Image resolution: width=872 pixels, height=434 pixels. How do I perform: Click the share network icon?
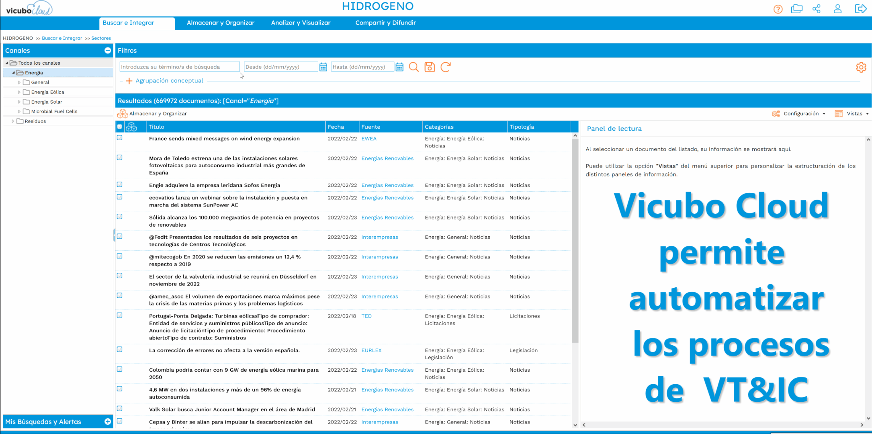(x=817, y=9)
